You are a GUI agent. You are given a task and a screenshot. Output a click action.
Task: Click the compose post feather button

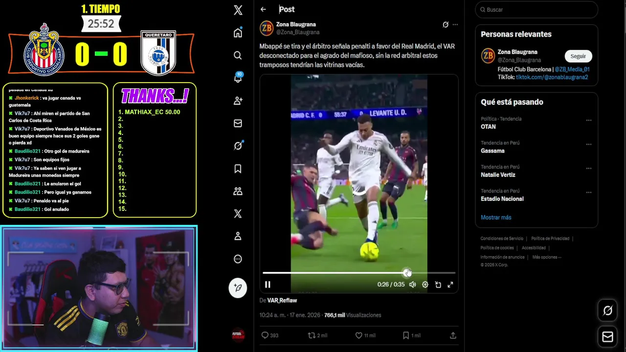[x=238, y=288]
